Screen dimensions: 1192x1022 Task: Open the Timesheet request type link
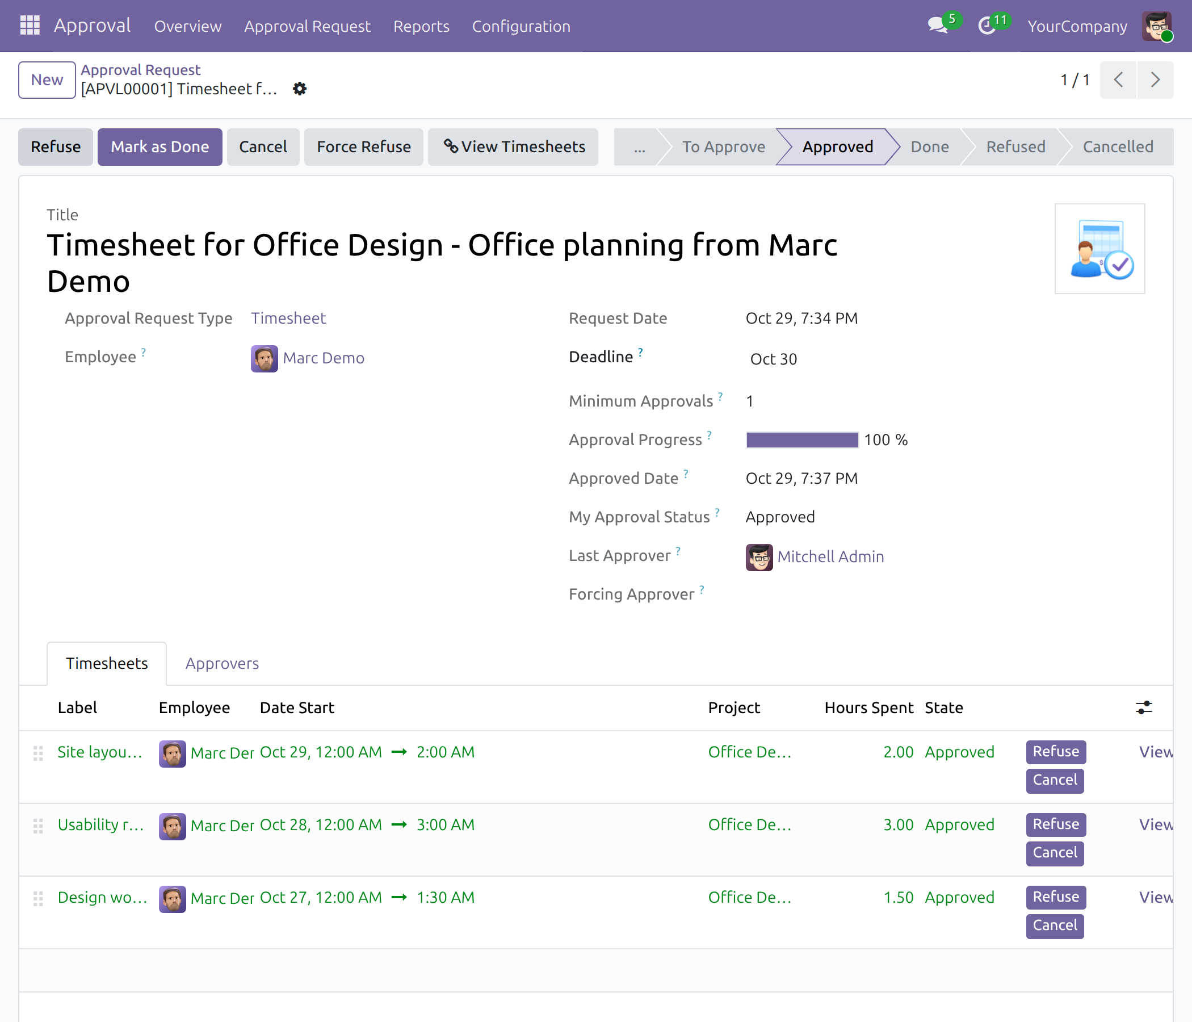coord(288,318)
